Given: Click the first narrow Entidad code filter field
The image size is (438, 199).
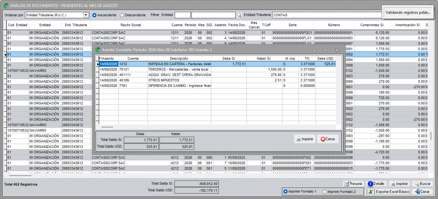Looking at the screenshot, I should 183,15.
